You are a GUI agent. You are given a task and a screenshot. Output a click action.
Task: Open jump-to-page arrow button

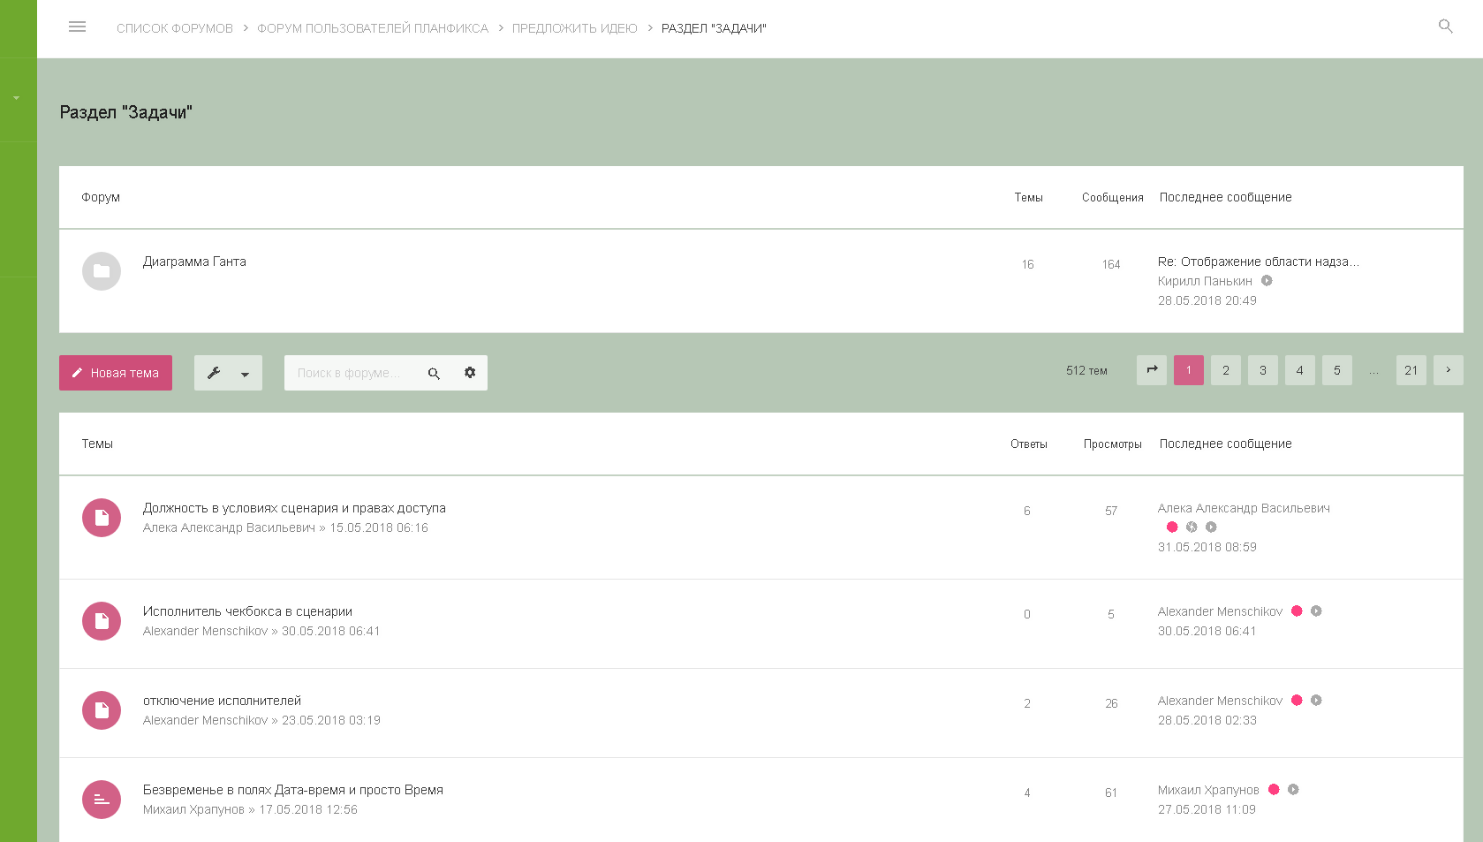[x=1152, y=370]
